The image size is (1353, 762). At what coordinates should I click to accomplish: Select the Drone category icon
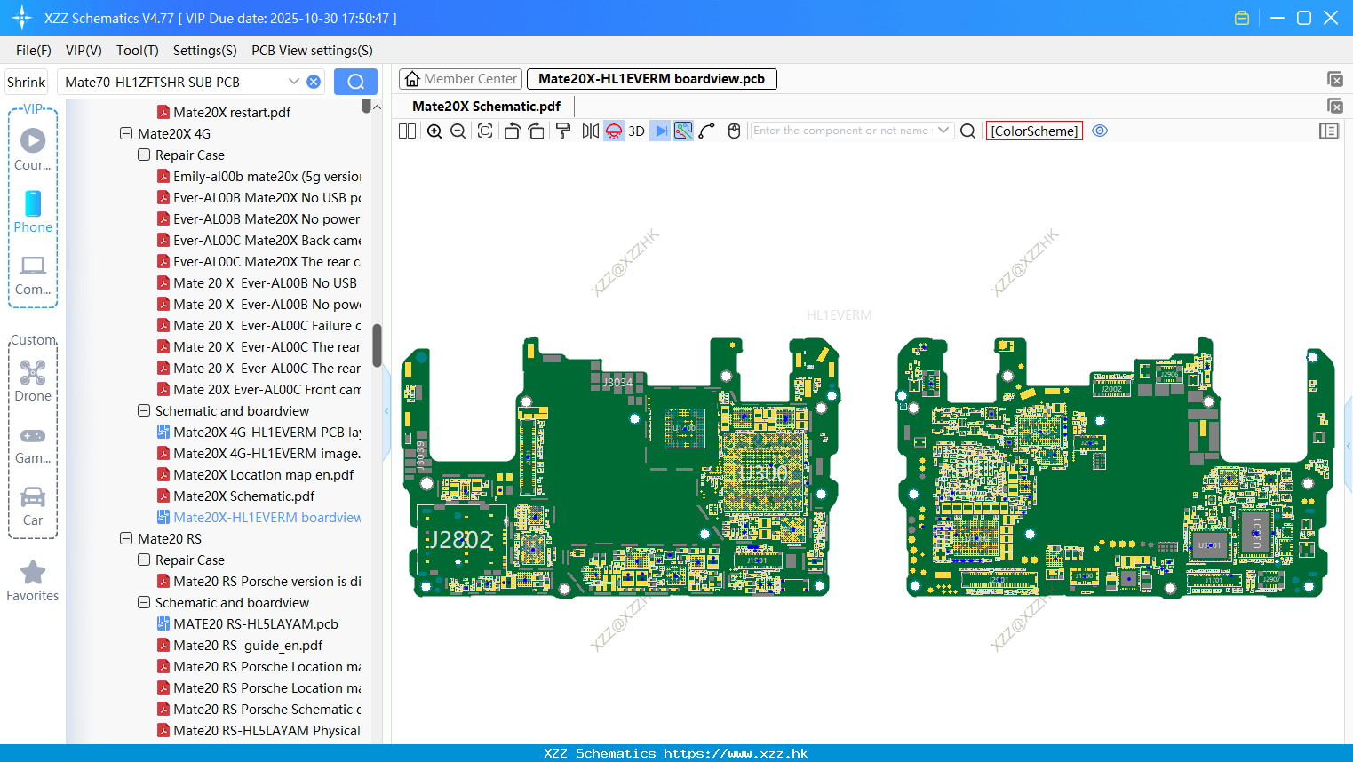33,380
